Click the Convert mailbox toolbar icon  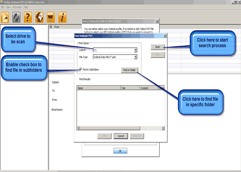16,17
